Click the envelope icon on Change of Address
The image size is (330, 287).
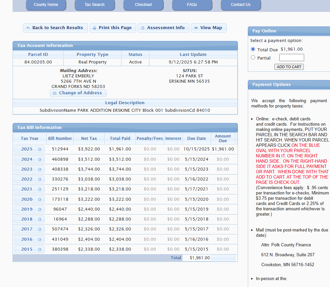(x=55, y=93)
